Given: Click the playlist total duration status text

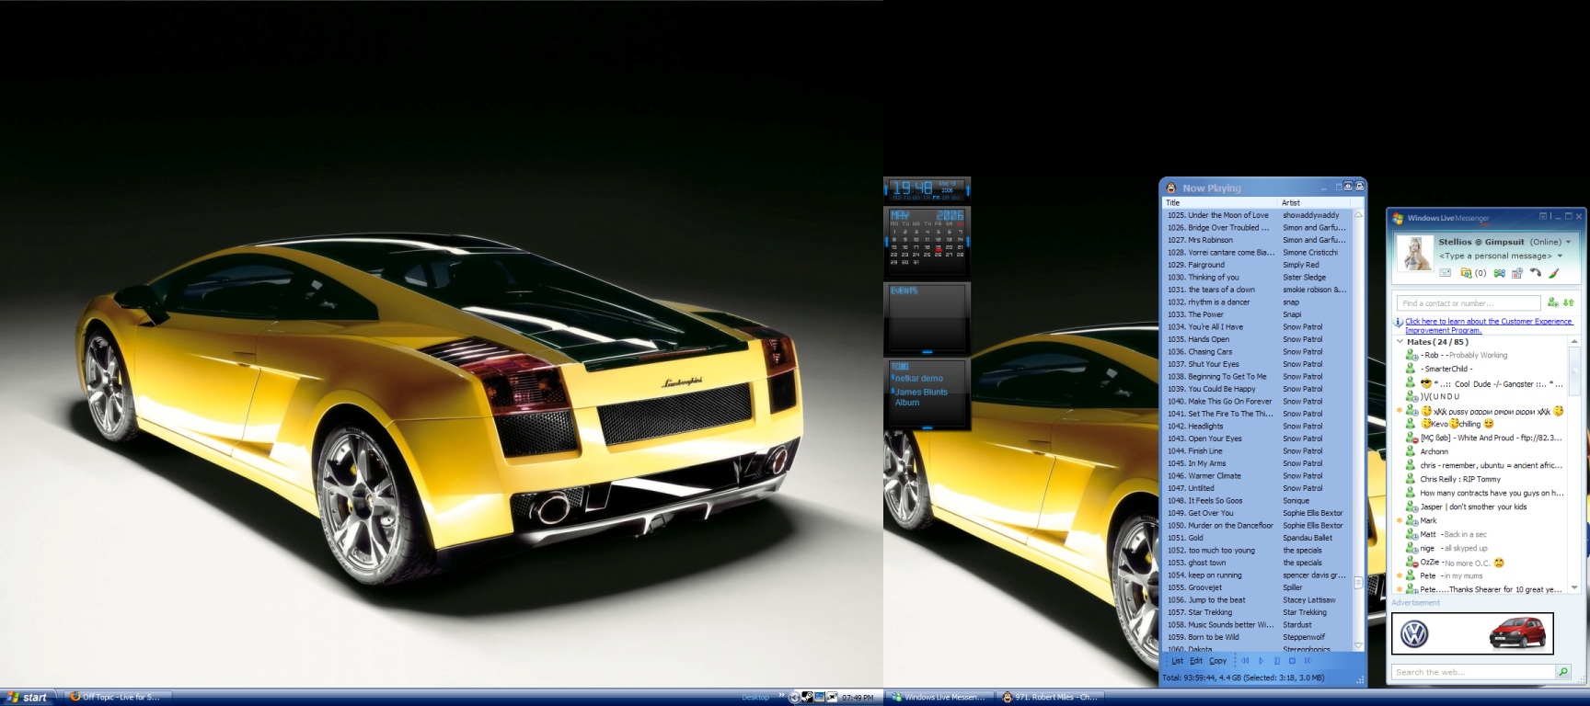Looking at the screenshot, I should pos(1243,678).
